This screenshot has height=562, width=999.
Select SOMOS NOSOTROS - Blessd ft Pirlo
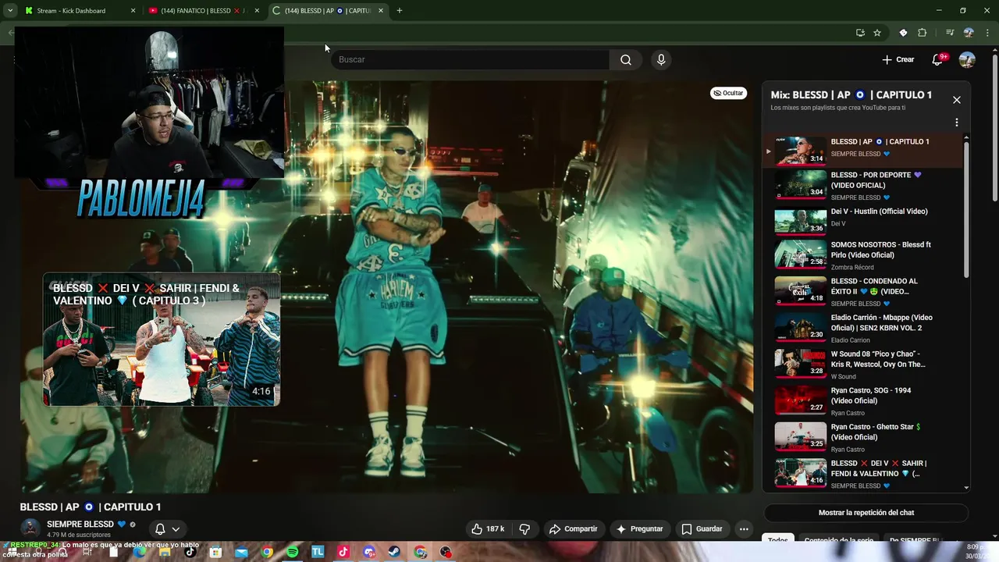(x=862, y=255)
